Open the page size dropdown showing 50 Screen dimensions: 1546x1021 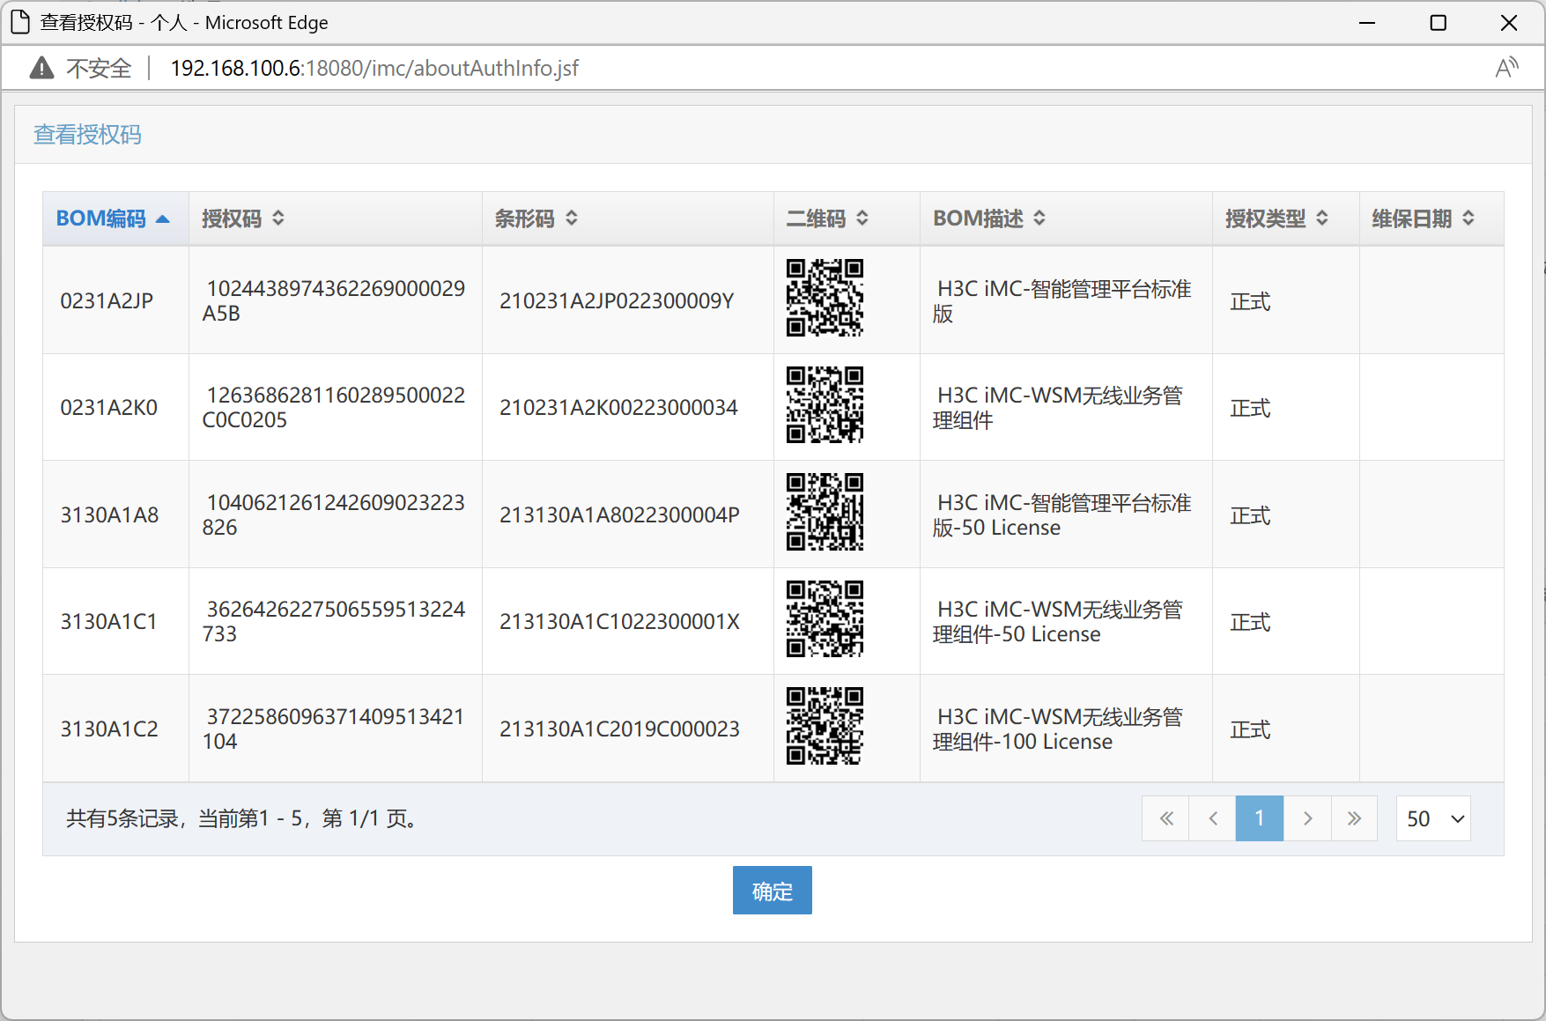(1433, 818)
